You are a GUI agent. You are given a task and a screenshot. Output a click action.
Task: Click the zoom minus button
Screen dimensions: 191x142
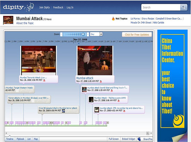point(61,34)
